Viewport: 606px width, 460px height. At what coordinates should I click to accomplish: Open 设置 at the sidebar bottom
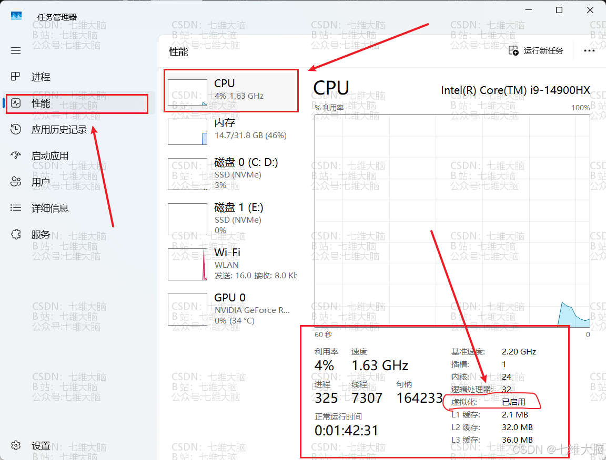pos(79,446)
